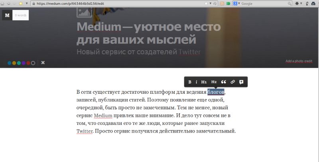Screen dimensions: 319x162
Task: Bookmark page with the address bar star
Action: [206, 4]
